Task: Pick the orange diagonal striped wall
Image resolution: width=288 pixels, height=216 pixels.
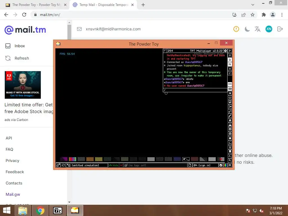Action: point(90,159)
